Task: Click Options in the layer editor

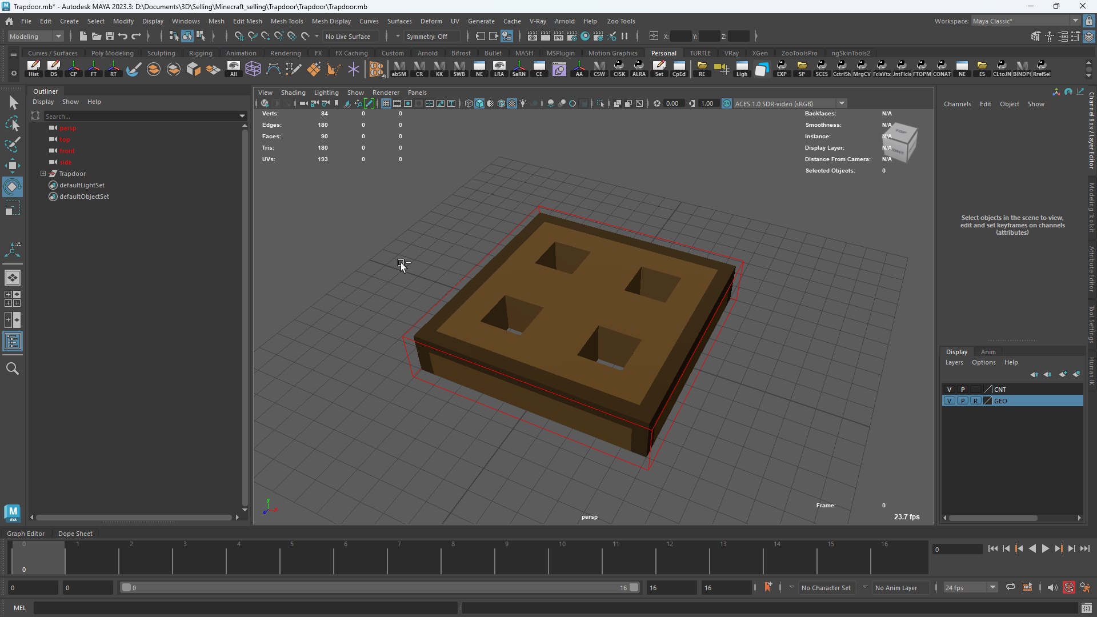Action: pos(984,362)
